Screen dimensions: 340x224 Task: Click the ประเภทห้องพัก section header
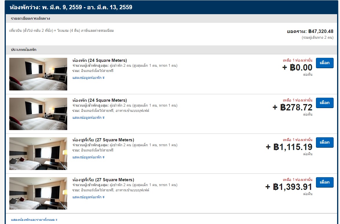click(24, 50)
